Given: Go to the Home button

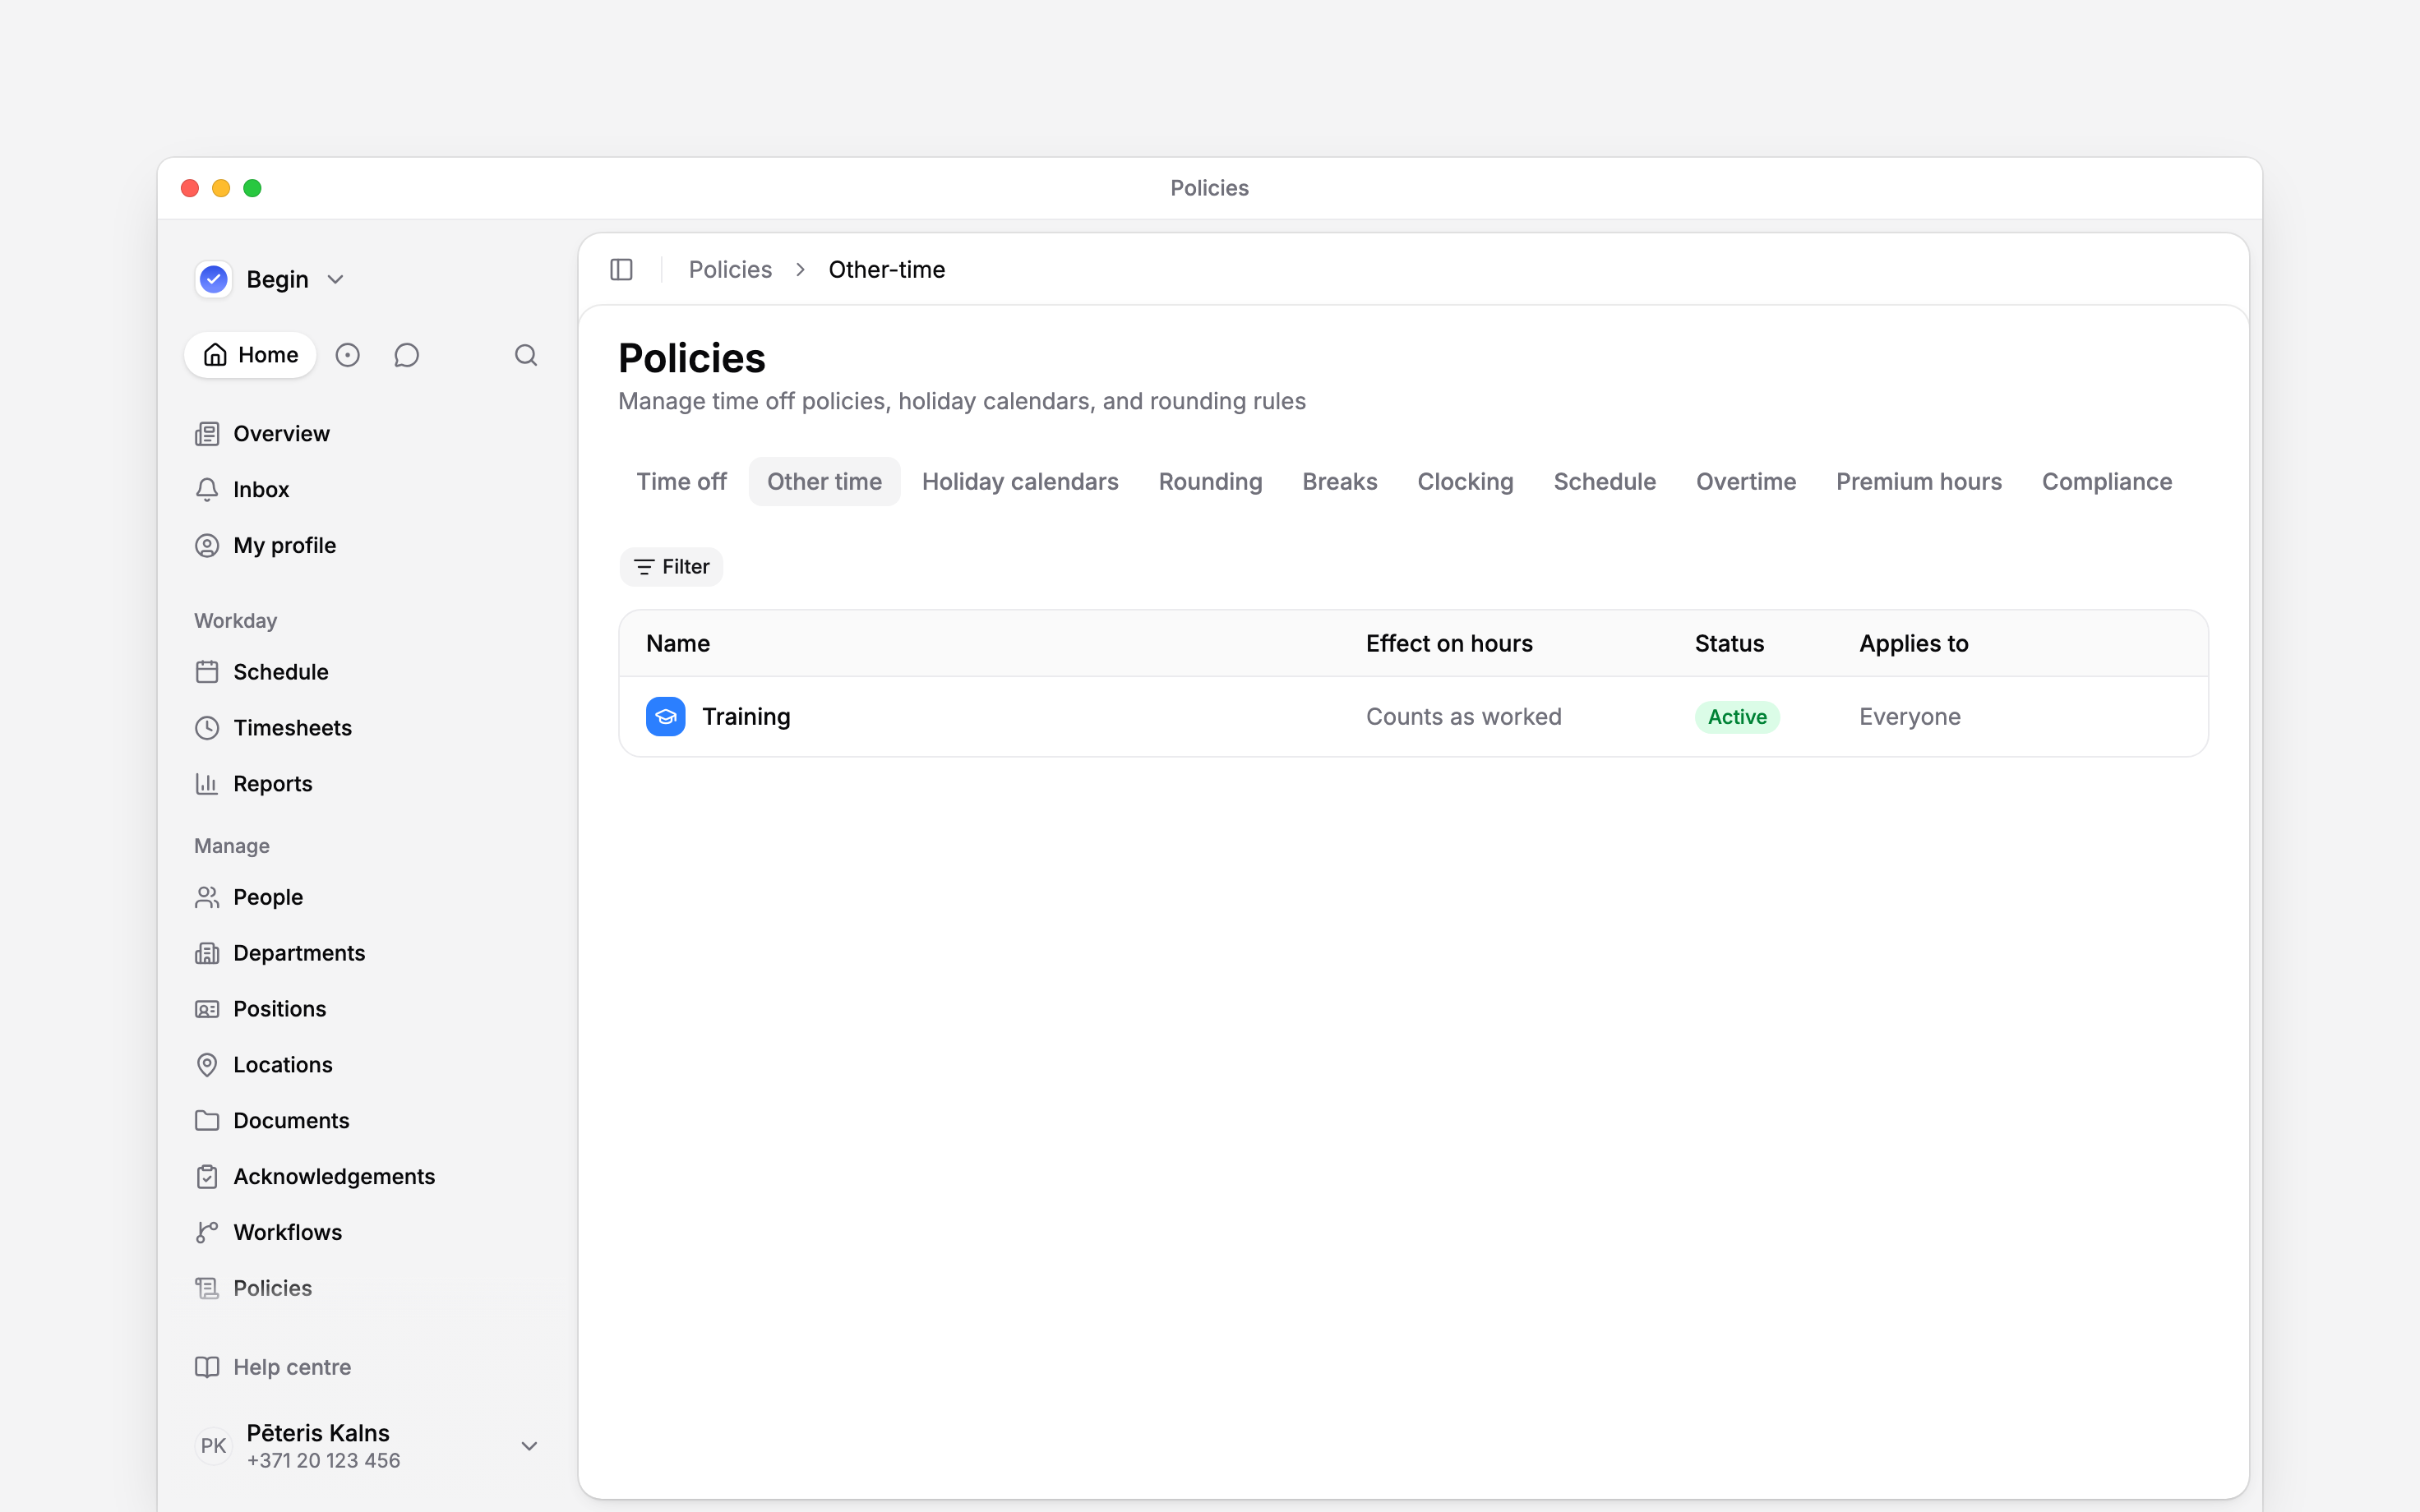Looking at the screenshot, I should [250, 355].
